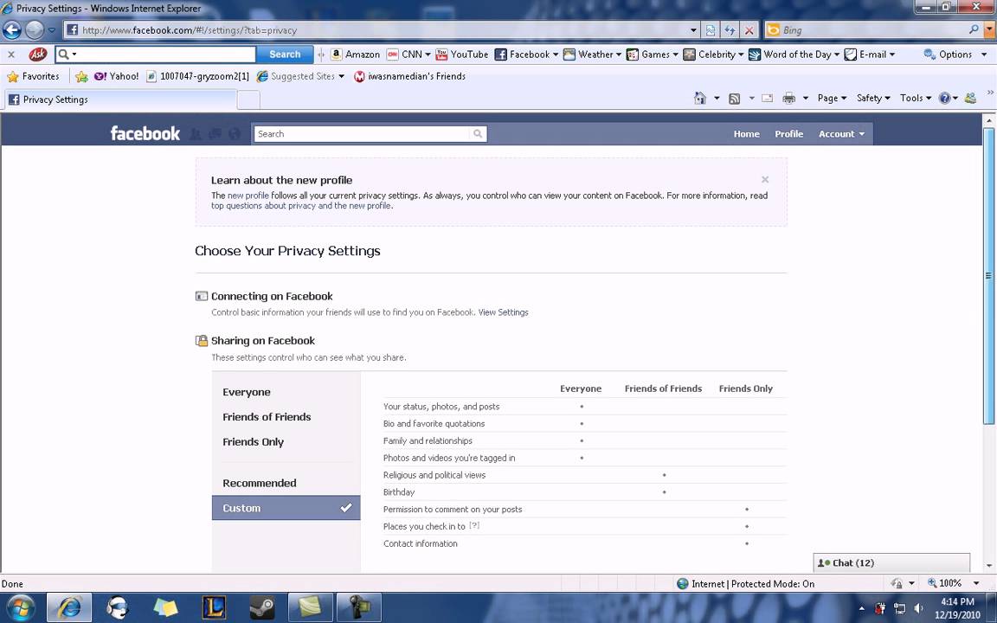Open the Chat (12) bar
The width and height of the screenshot is (997, 623).
(891, 562)
